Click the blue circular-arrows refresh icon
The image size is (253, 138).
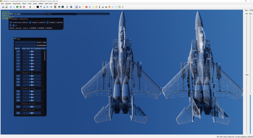[x=14, y=7]
